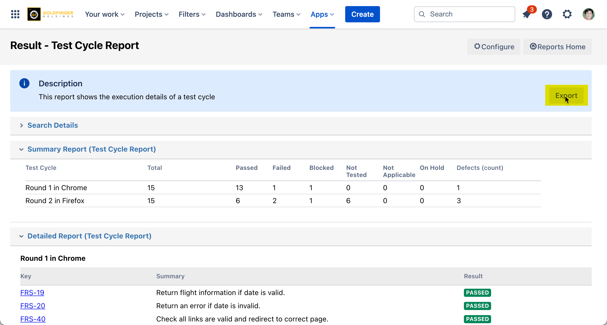Open the Dashboards menu
This screenshot has width=607, height=325.
239,14
